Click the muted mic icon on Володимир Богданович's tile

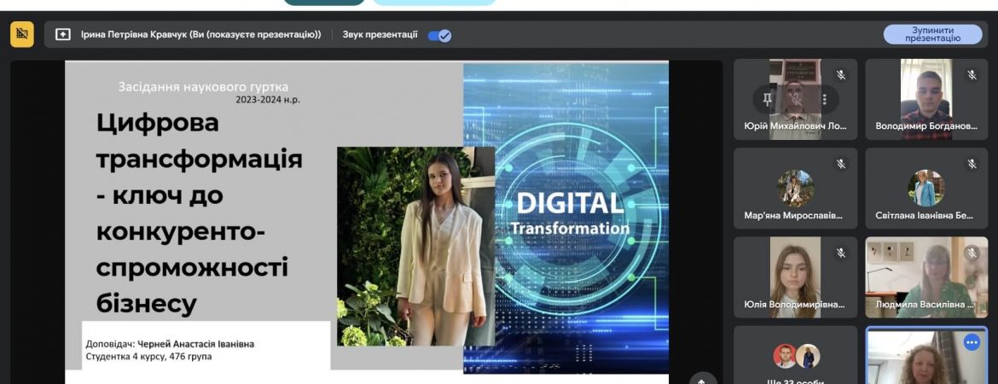coord(972,74)
